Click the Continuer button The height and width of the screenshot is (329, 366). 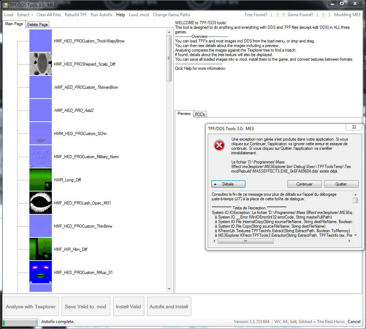(x=304, y=184)
